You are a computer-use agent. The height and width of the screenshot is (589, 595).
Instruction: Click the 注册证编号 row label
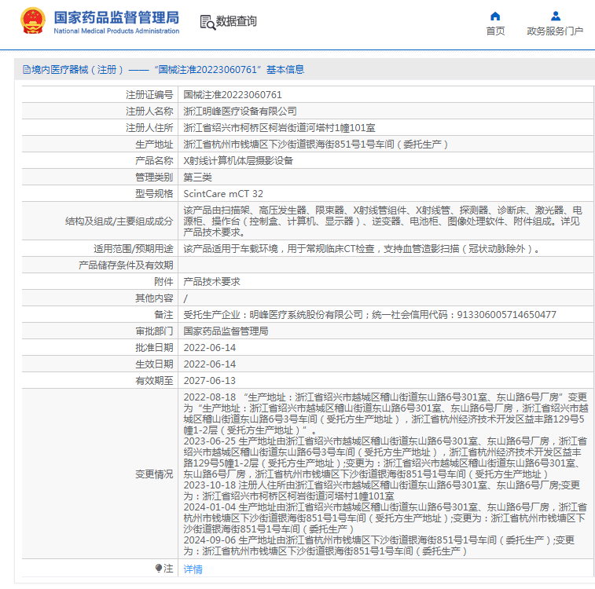point(149,95)
